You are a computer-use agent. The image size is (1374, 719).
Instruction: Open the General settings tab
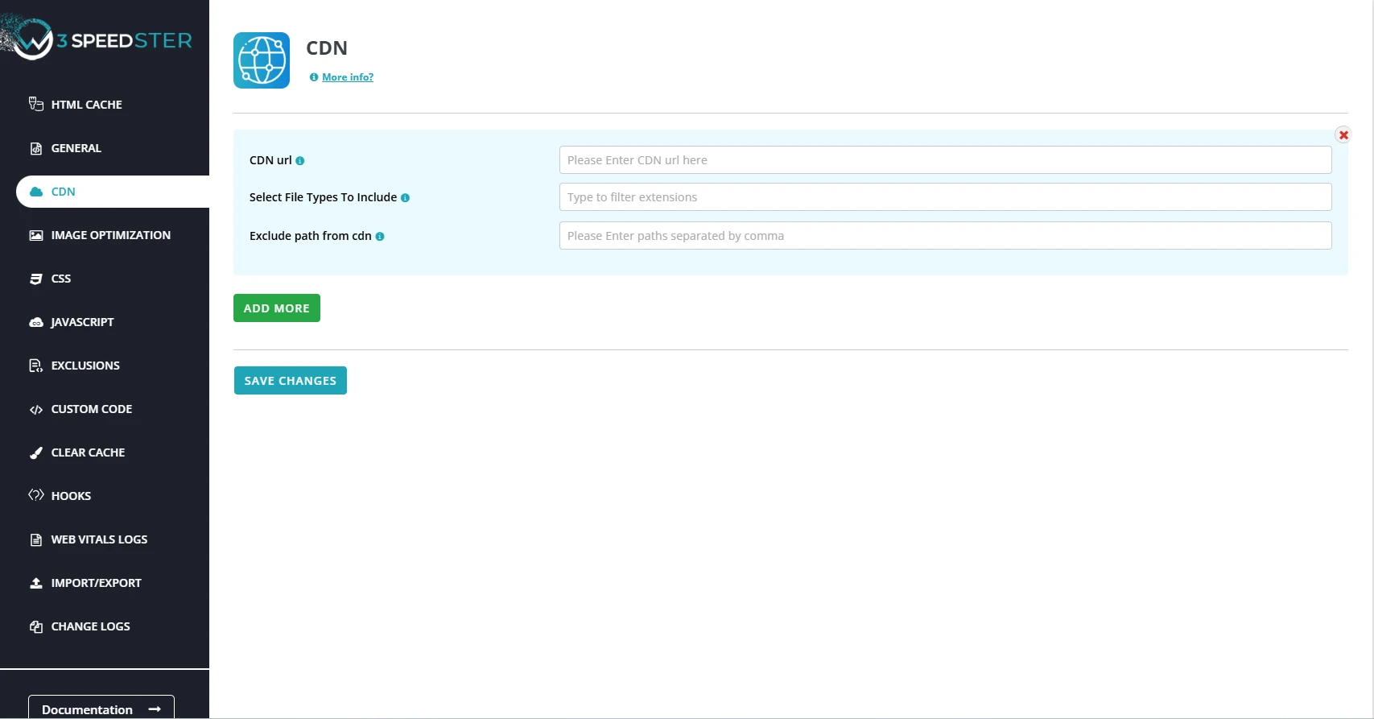[x=76, y=148]
